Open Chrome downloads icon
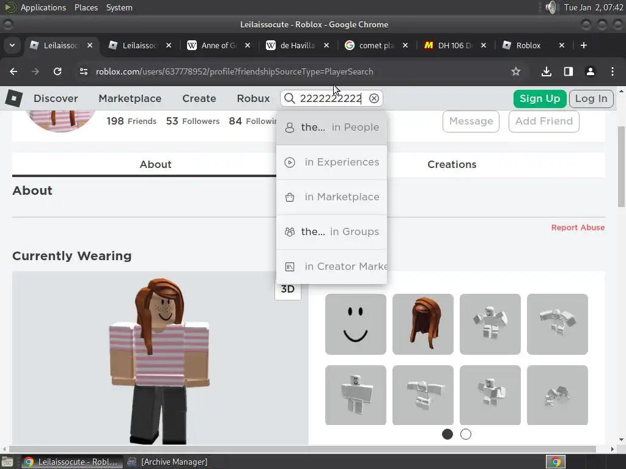Viewport: 626px width, 469px height. coord(547,71)
